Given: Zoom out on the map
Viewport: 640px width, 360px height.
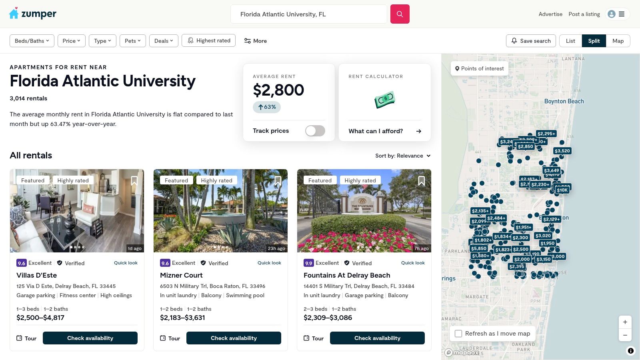Looking at the screenshot, I should coord(625,335).
